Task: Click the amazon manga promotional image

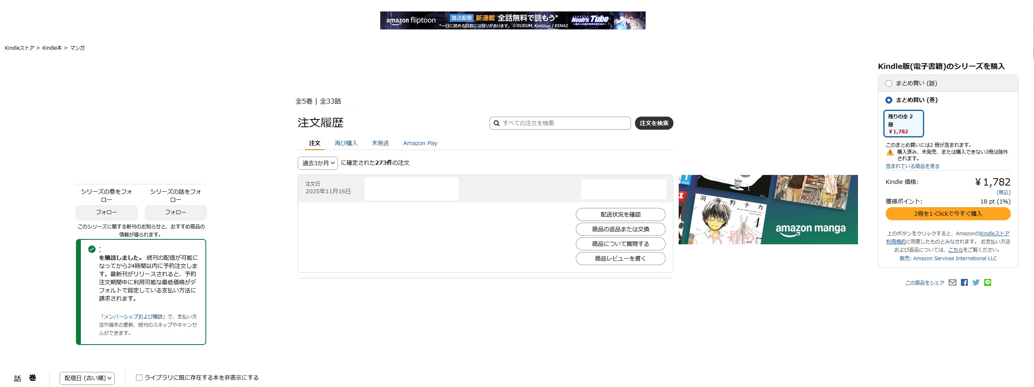Action: coord(768,210)
